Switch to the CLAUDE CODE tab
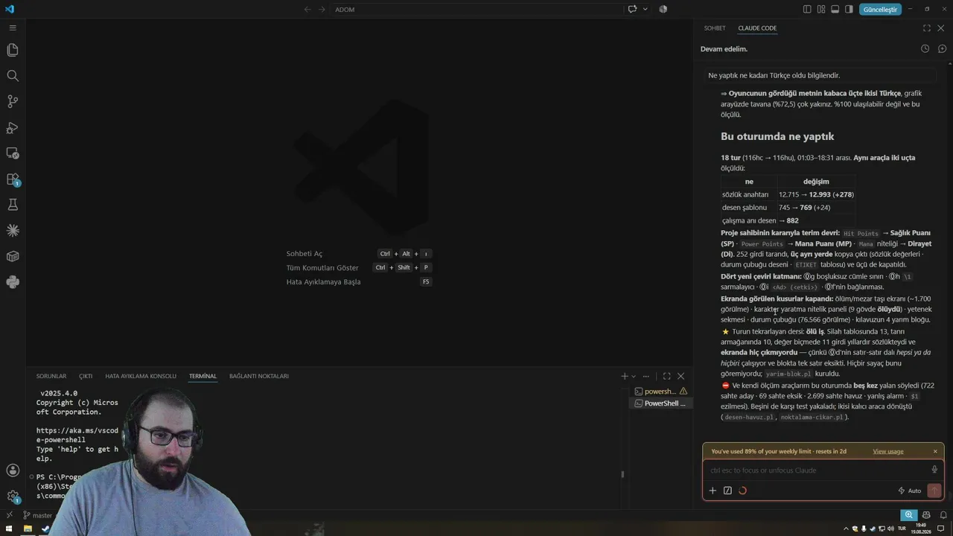The image size is (953, 536). click(757, 28)
